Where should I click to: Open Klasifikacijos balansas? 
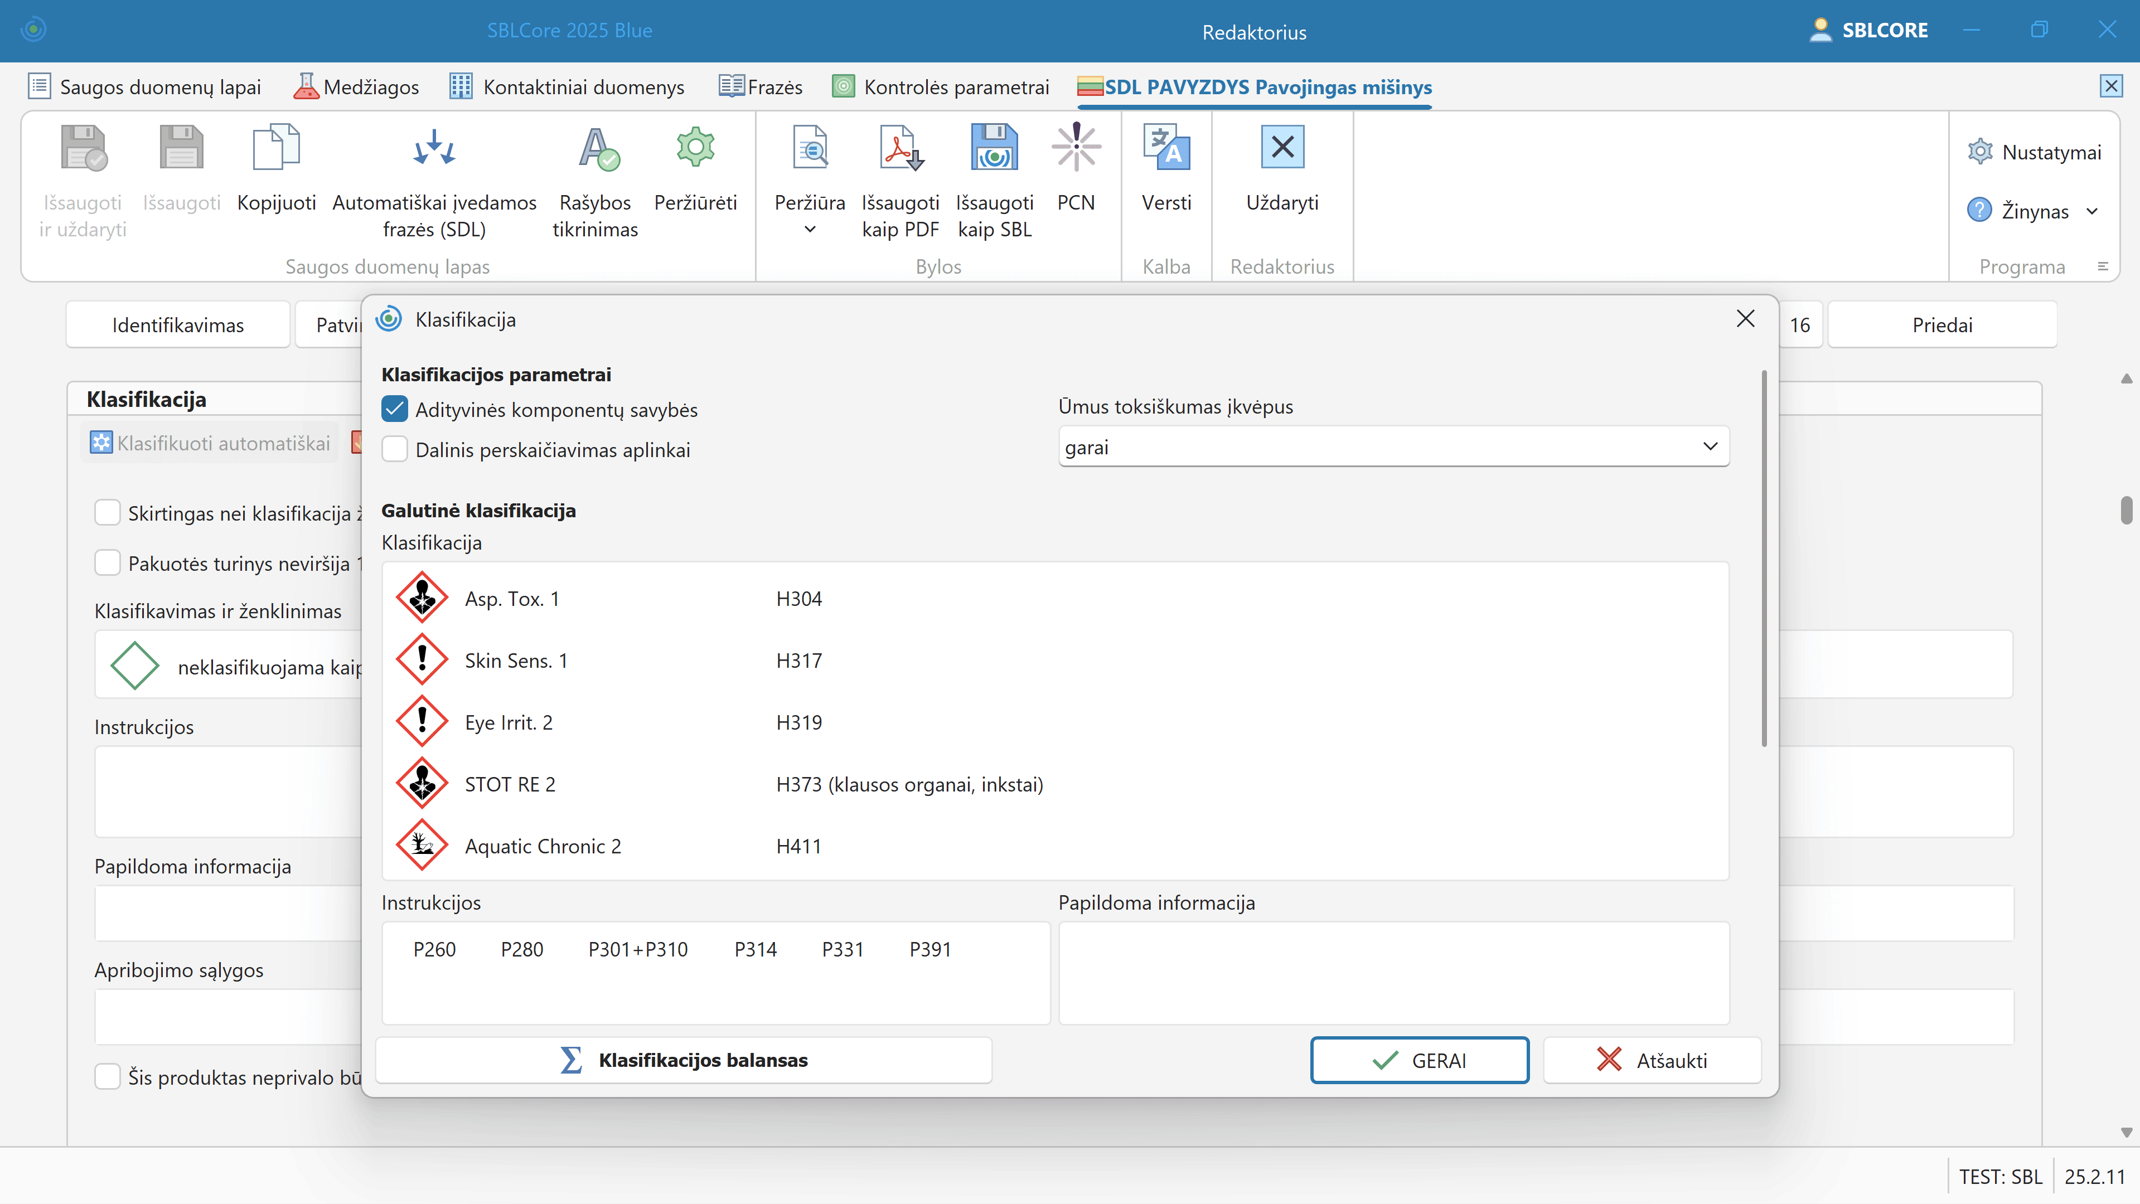point(684,1060)
